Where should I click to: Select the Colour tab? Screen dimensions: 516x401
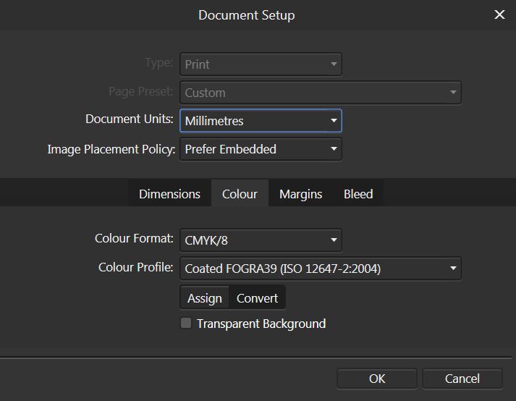tap(240, 194)
